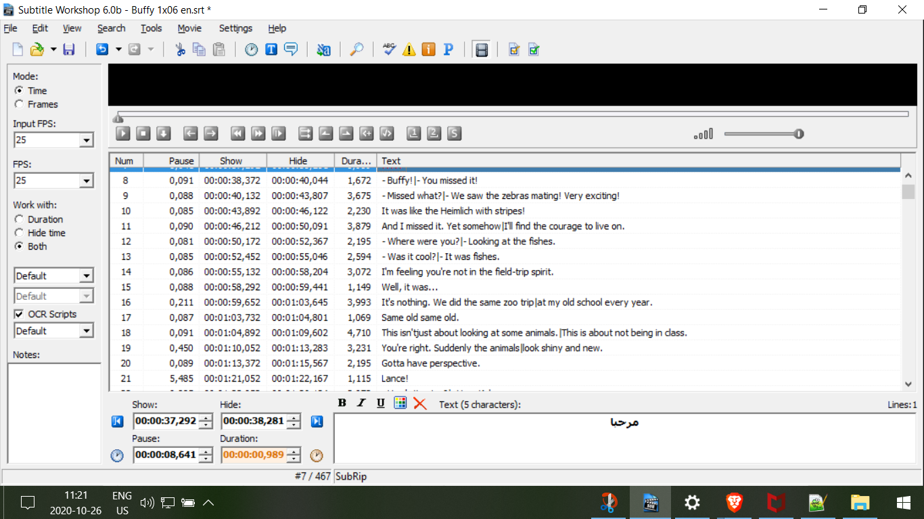Click the video seek bar
Screen dimensions: 924x519
click(512, 114)
